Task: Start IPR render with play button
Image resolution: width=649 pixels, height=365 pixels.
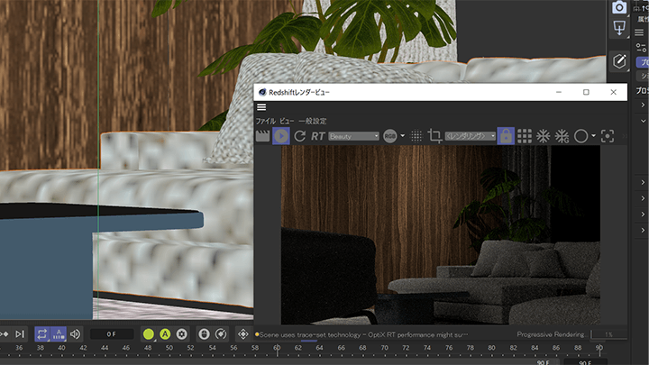Action: click(x=281, y=136)
